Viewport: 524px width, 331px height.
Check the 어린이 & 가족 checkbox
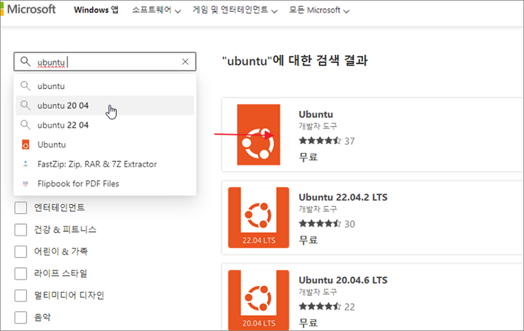pyautogui.click(x=21, y=251)
